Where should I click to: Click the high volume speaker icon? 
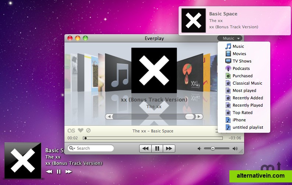click(x=235, y=148)
